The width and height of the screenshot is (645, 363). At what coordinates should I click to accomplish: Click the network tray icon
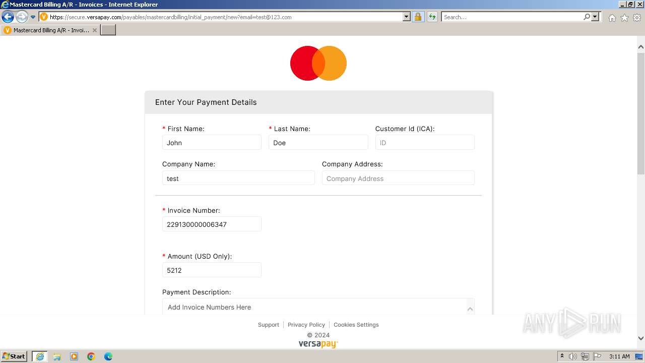pos(585,356)
